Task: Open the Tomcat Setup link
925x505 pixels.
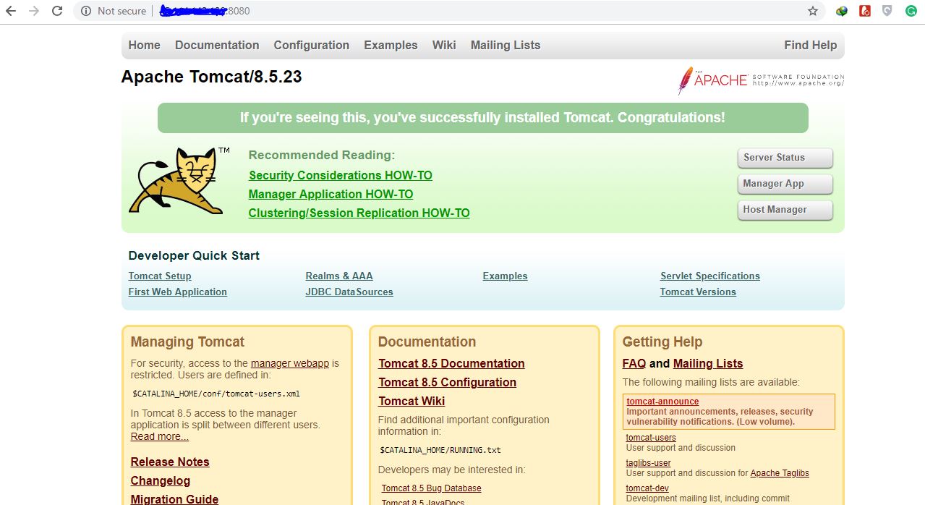Action: coord(160,276)
